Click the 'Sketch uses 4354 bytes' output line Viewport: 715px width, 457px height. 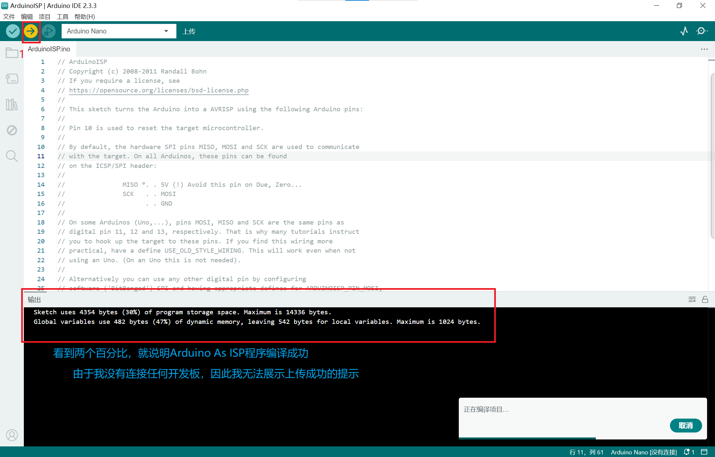[x=182, y=312]
